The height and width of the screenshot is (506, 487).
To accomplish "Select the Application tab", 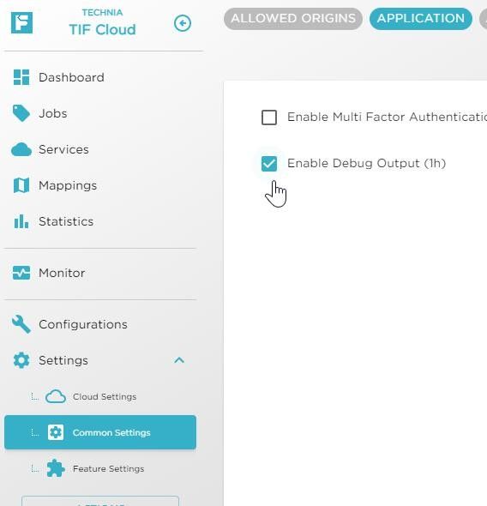I will [x=421, y=19].
